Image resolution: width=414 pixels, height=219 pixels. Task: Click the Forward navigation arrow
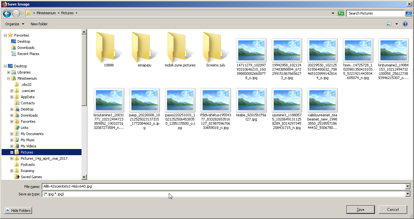tap(16, 13)
